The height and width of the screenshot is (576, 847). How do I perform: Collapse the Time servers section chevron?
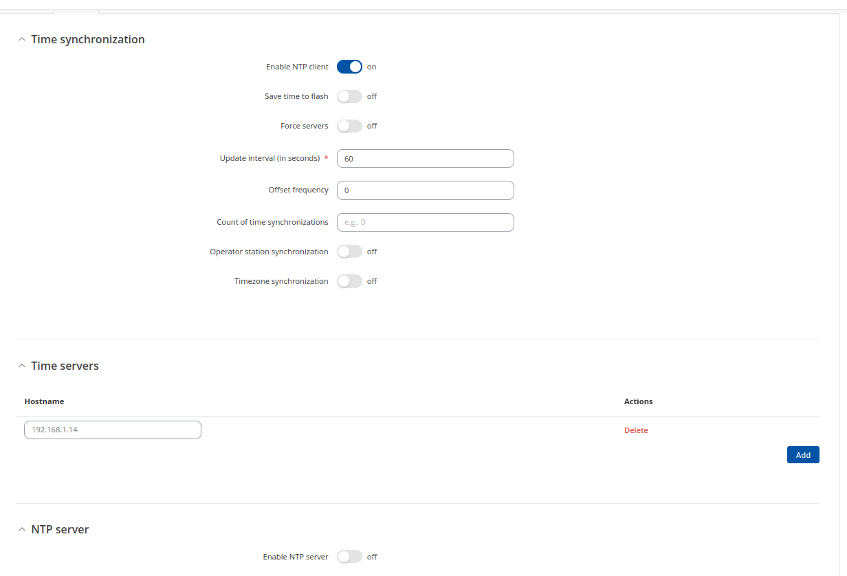21,366
